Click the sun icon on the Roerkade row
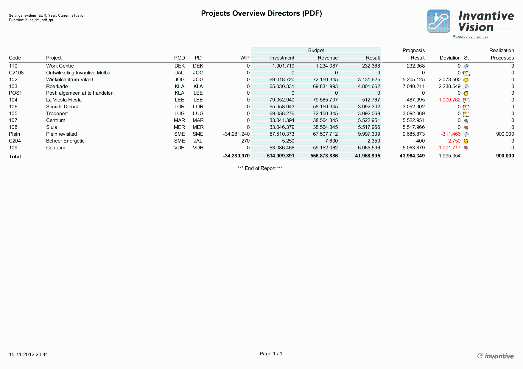 [x=466, y=86]
